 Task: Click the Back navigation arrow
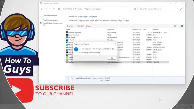(42, 9)
